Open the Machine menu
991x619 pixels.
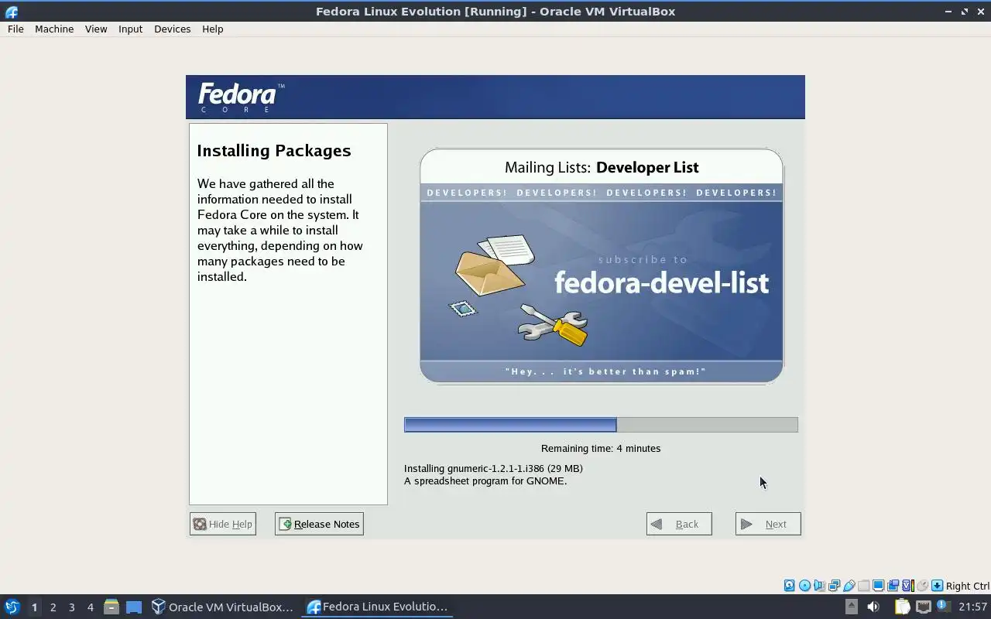click(54, 29)
